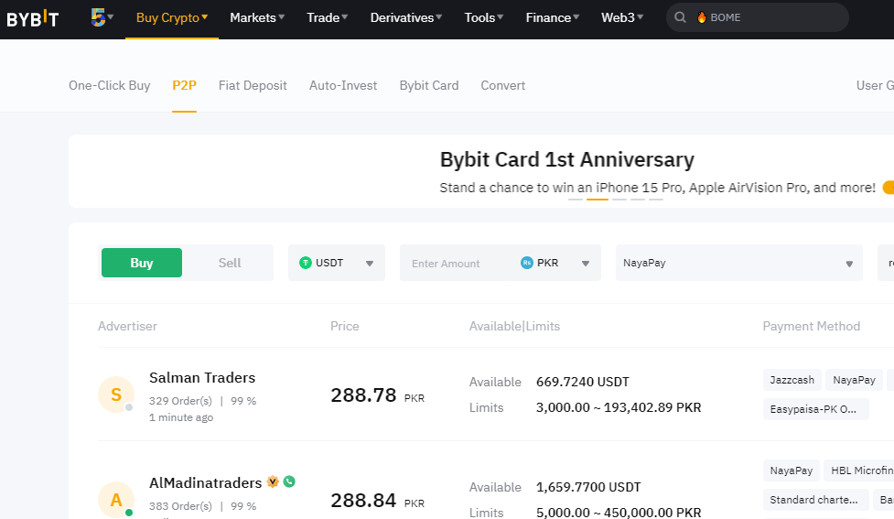Viewport: 894px width, 519px height.
Task: Click the Advertiser column header
Action: point(127,326)
